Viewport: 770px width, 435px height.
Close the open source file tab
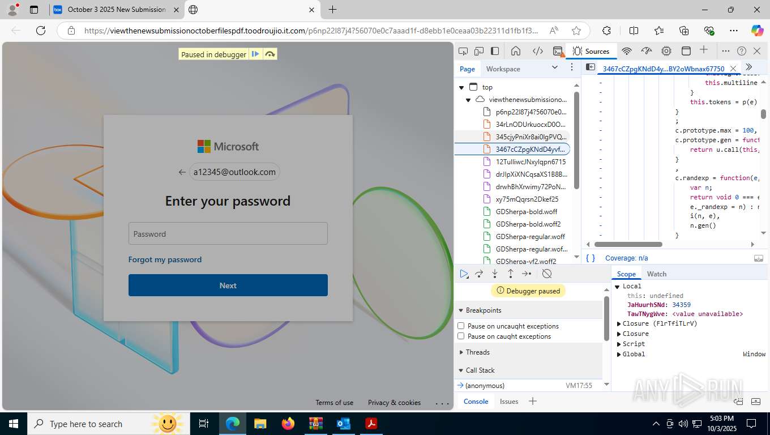pyautogui.click(x=733, y=69)
